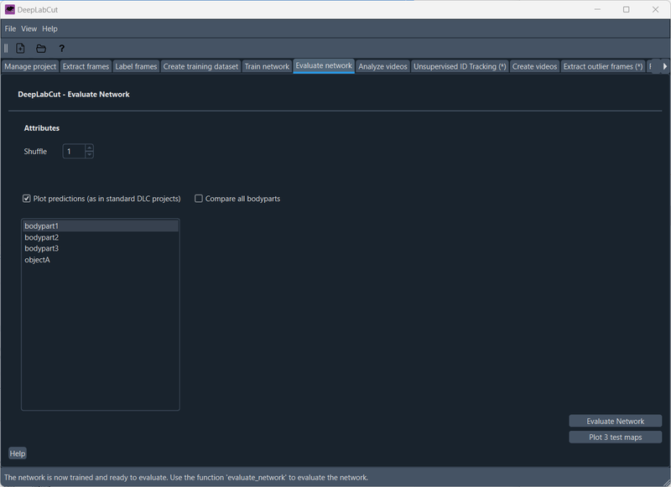Image resolution: width=671 pixels, height=487 pixels.
Task: Increase Shuffle value with up arrow
Action: (x=89, y=148)
